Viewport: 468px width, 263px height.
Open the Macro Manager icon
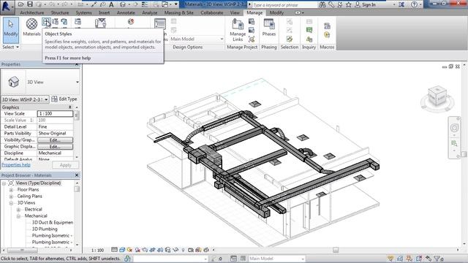pyautogui.click(x=327, y=26)
